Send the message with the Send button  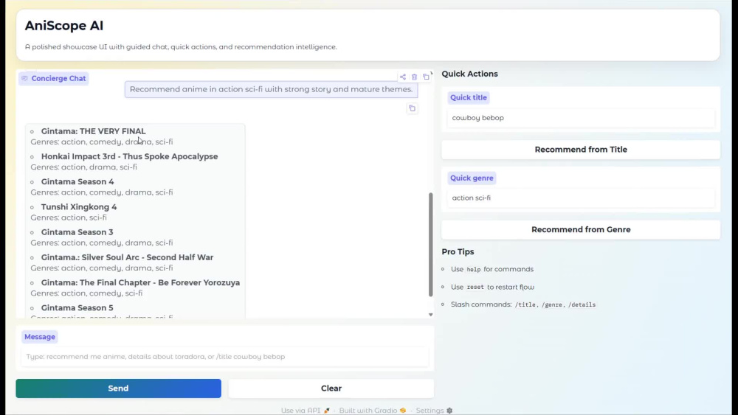(x=118, y=388)
